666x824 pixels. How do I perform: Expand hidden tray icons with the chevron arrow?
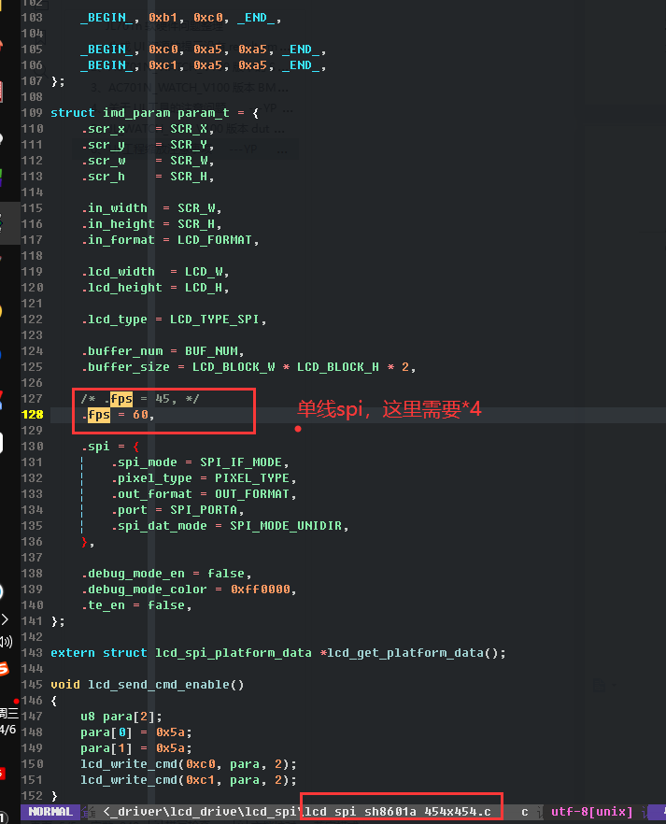coord(5,619)
